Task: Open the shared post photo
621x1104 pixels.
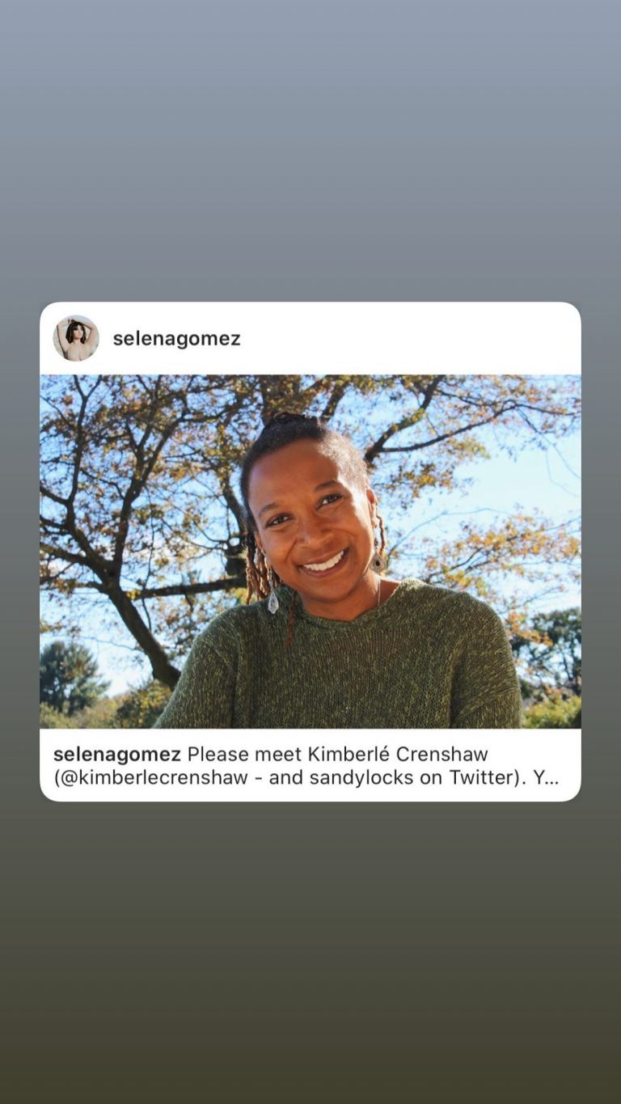Action: pyautogui.click(x=310, y=552)
